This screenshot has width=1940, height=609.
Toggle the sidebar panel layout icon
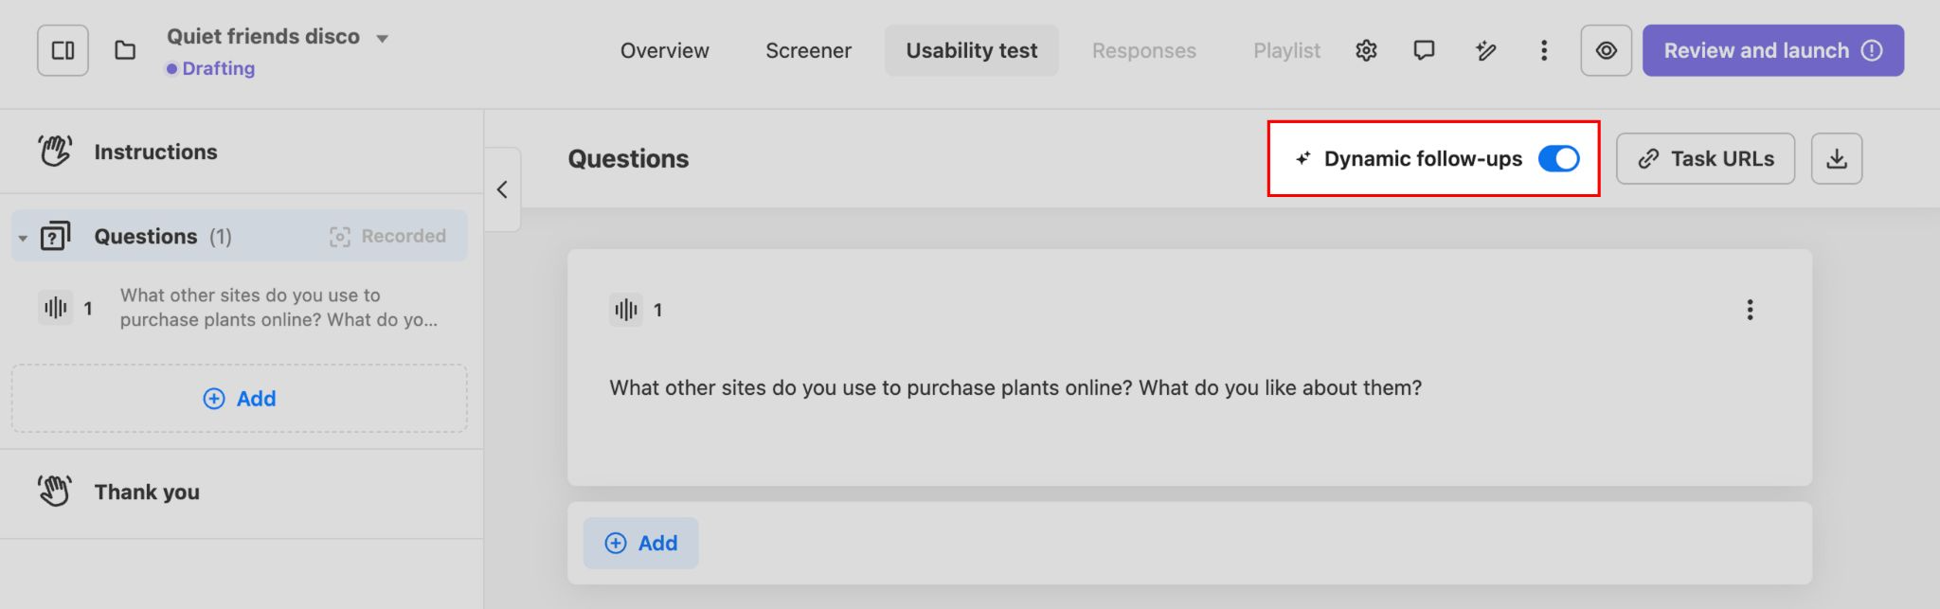(63, 50)
